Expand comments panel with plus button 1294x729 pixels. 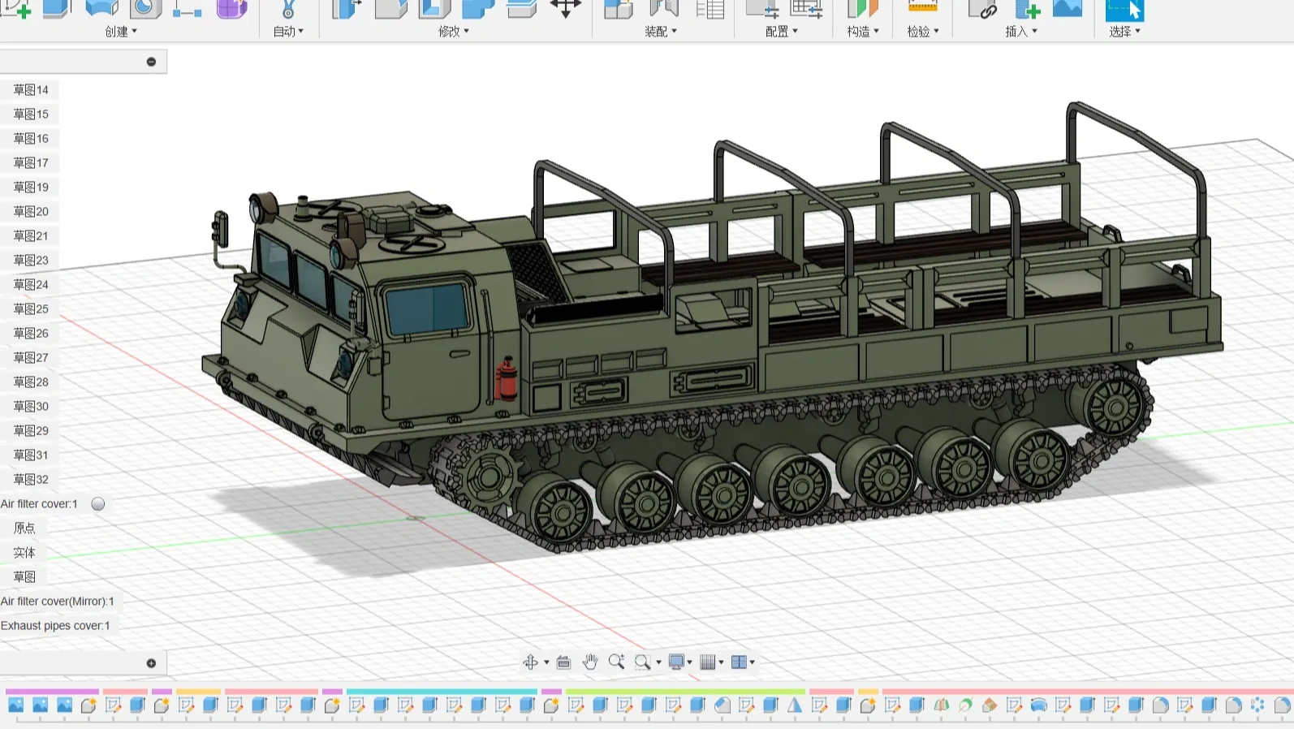pos(151,663)
